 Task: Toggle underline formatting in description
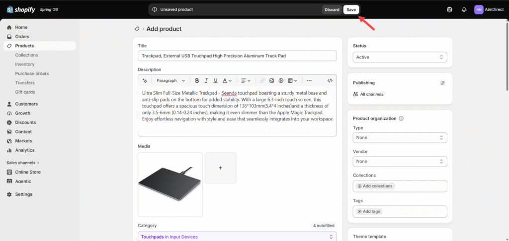pos(215,81)
